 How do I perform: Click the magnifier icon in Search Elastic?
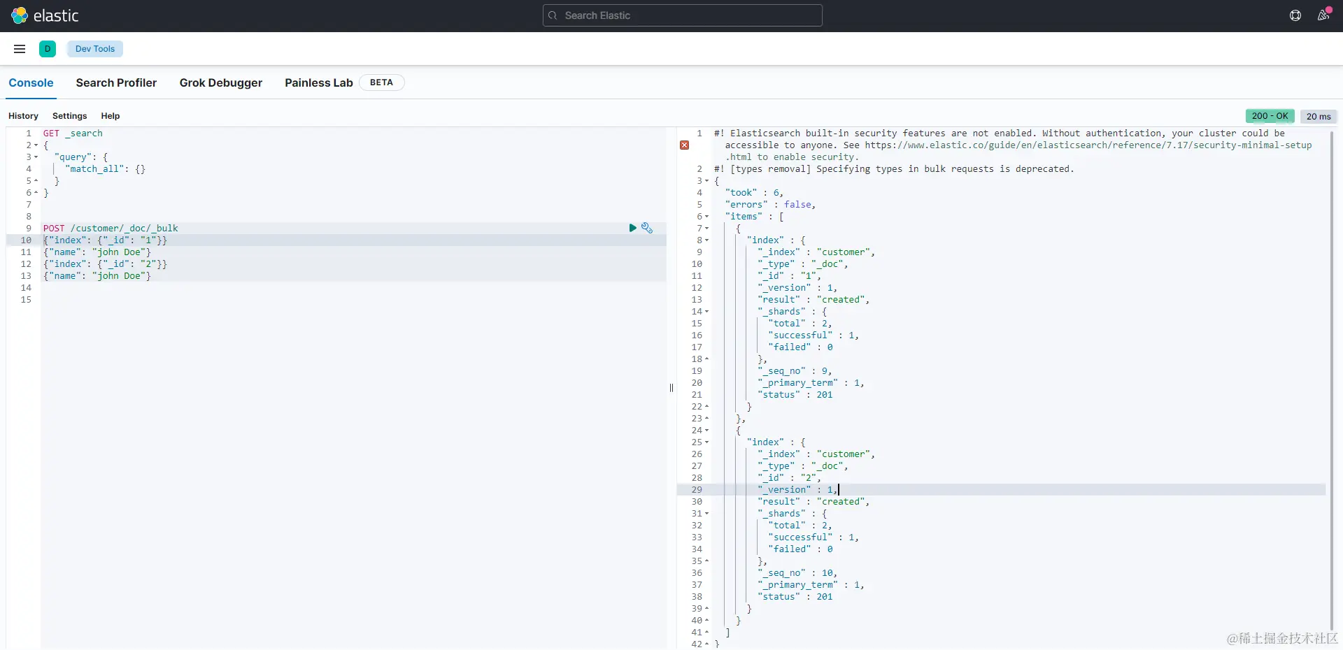(553, 15)
